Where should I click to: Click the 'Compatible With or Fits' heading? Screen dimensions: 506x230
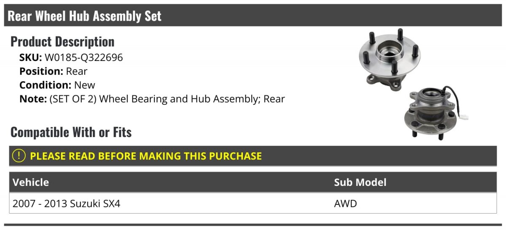point(71,132)
